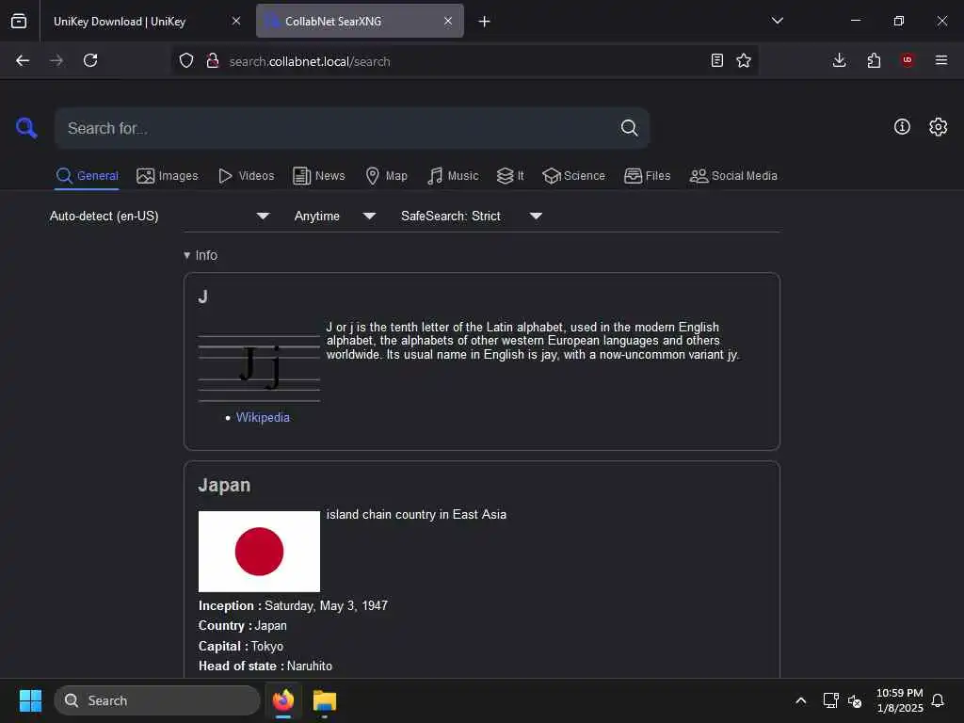Open the About info icon
Viewport: 964px width, 723px height.
point(902,127)
